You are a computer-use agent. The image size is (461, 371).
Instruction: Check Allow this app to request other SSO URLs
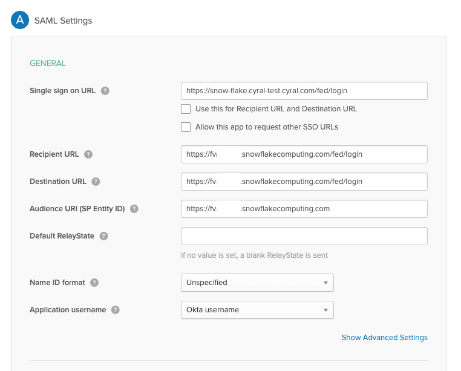(186, 127)
